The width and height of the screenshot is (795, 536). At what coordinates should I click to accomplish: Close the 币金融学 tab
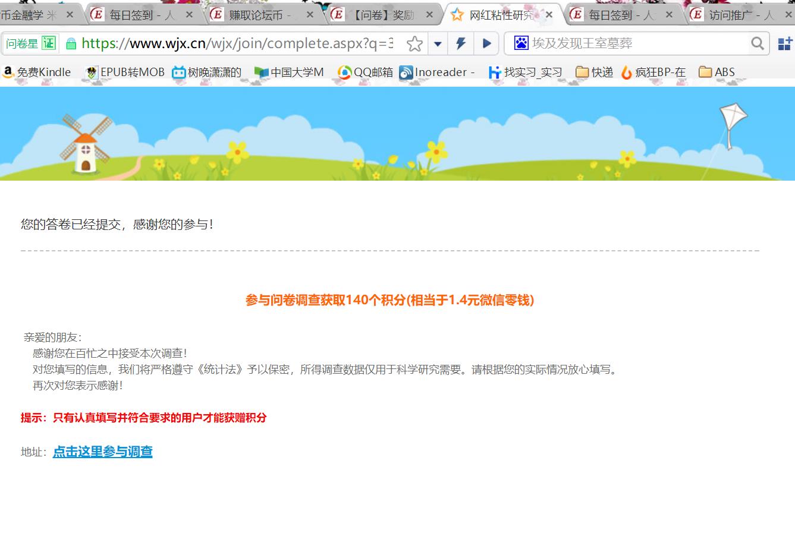(x=70, y=15)
